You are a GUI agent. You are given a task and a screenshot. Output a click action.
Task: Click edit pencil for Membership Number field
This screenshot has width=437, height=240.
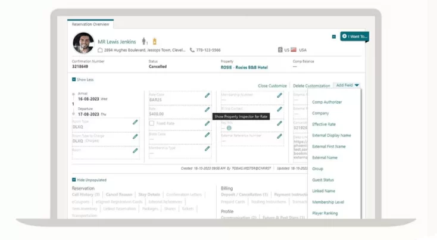coord(279,95)
